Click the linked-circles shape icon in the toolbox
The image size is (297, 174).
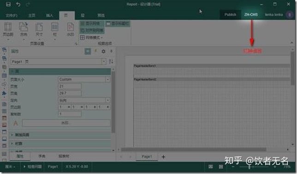4,84
